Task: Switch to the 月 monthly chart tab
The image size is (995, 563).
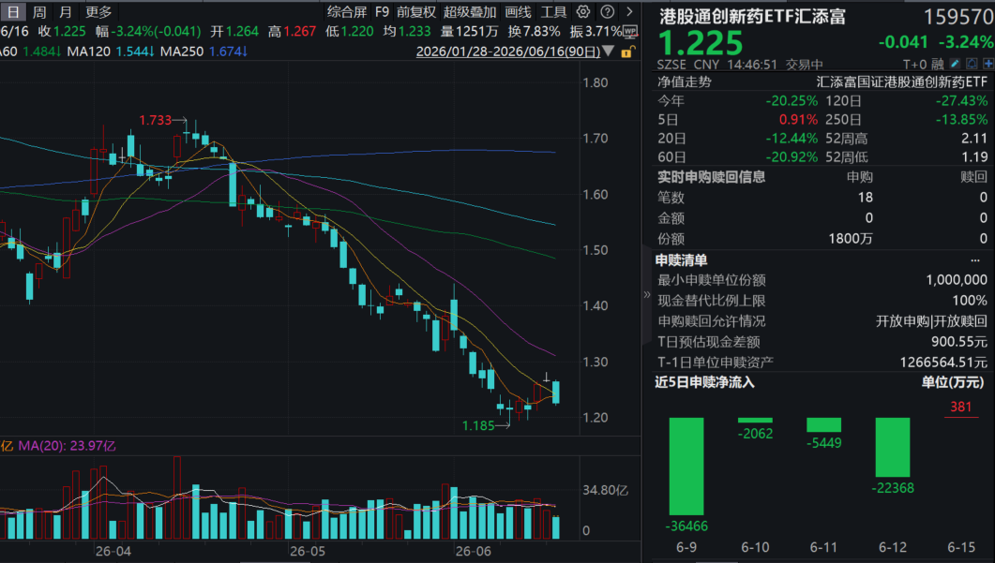Action: coord(65,11)
